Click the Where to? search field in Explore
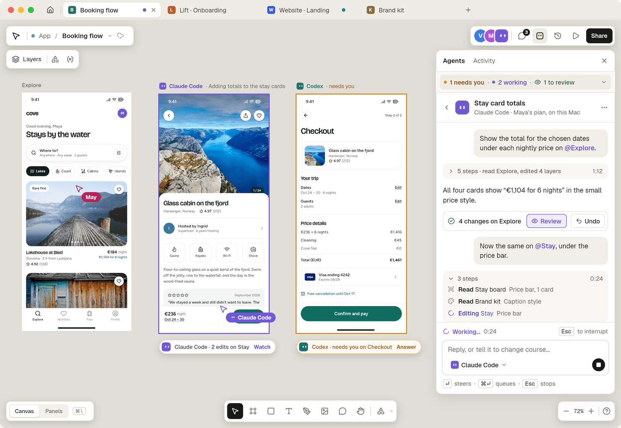Screen dimensions: 621x428 76,152
